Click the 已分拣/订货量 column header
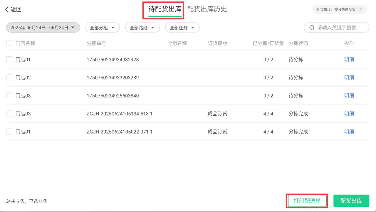 coord(268,43)
